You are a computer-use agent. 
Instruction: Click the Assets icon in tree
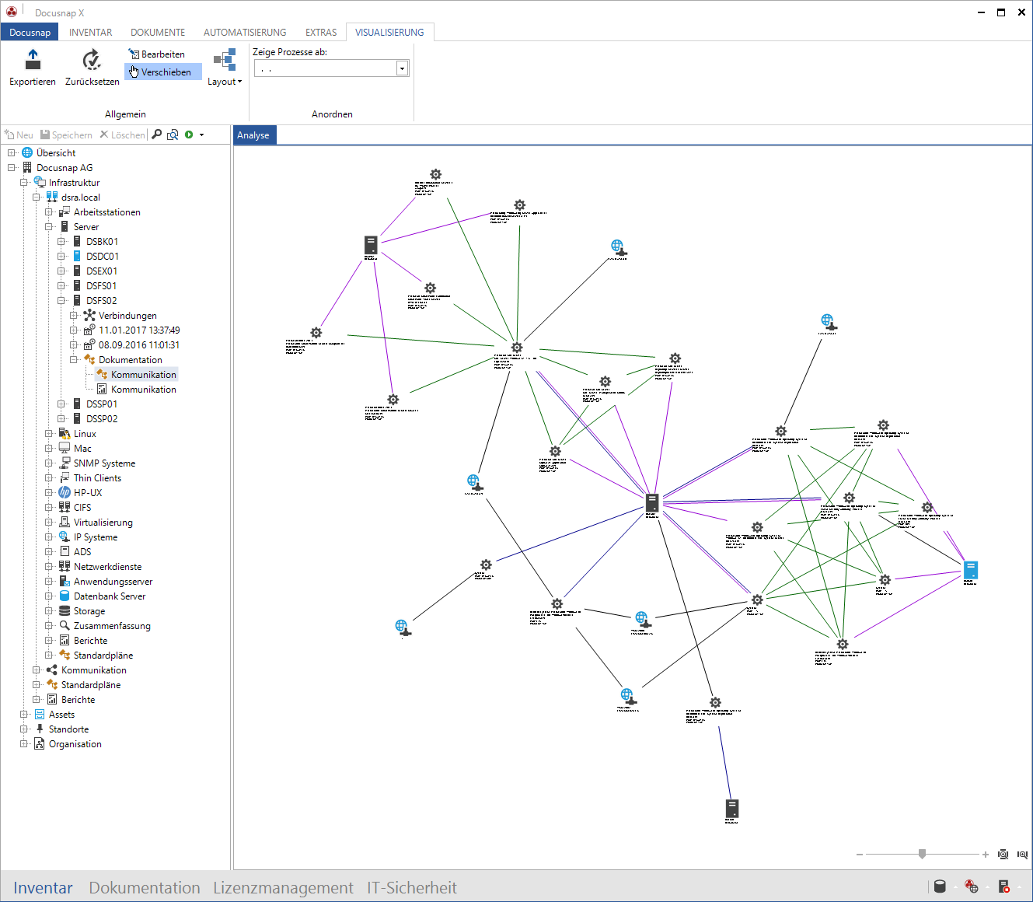(x=40, y=715)
